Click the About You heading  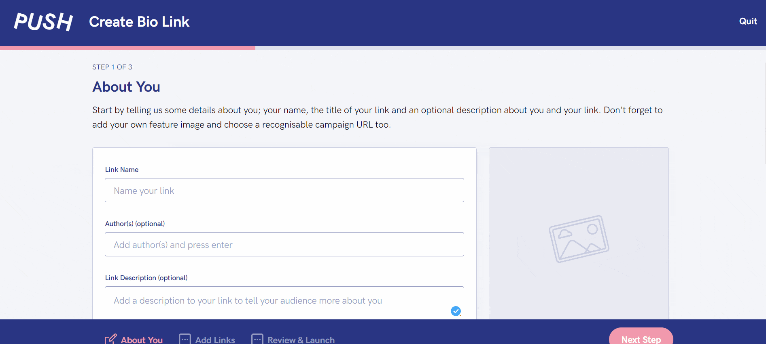(x=126, y=87)
